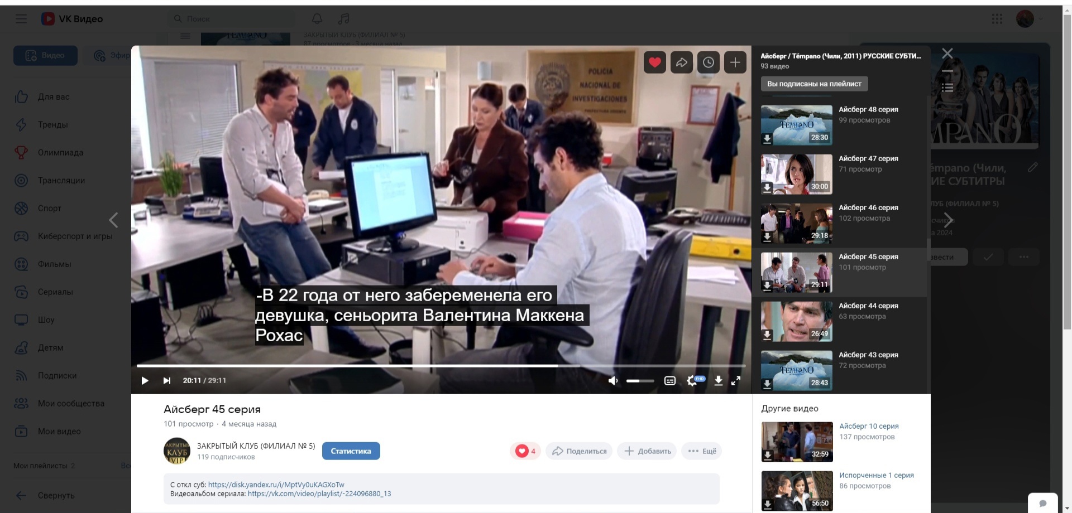Screen dimensions: 1072x513
Task: Play the paused video
Action: tap(145, 380)
